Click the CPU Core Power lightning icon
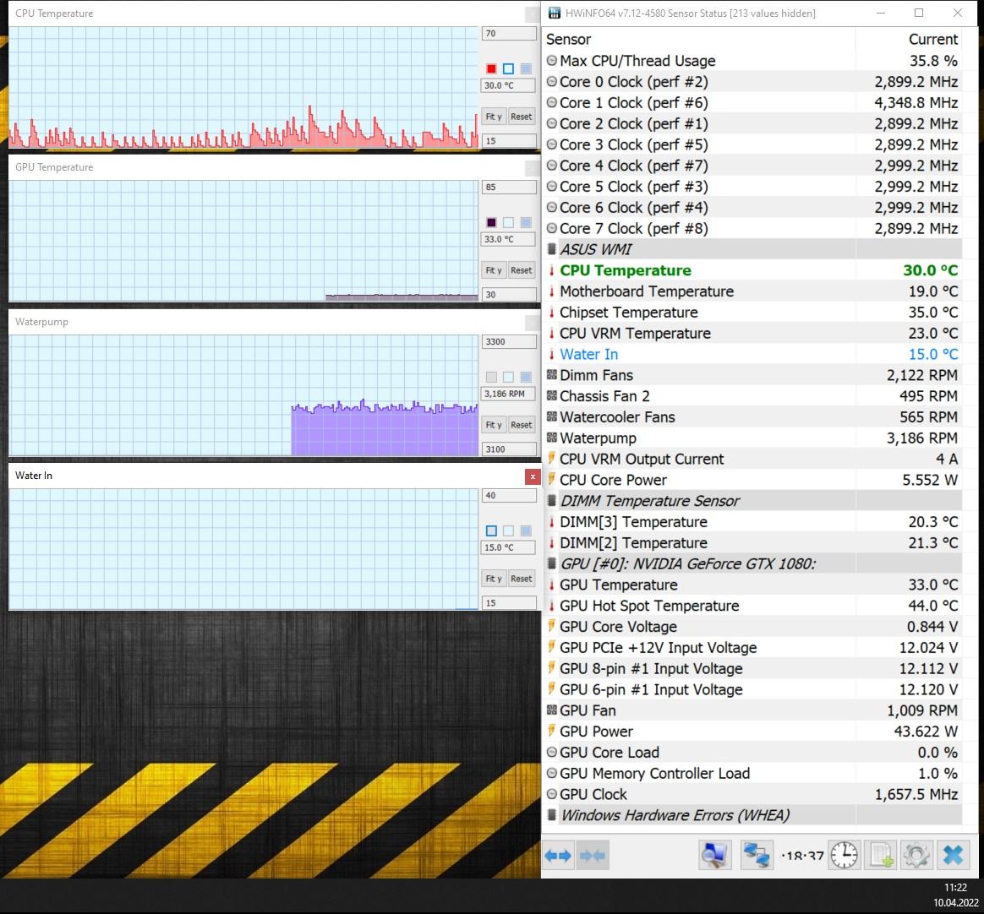Viewport: 984px width, 914px height. pyautogui.click(x=552, y=480)
